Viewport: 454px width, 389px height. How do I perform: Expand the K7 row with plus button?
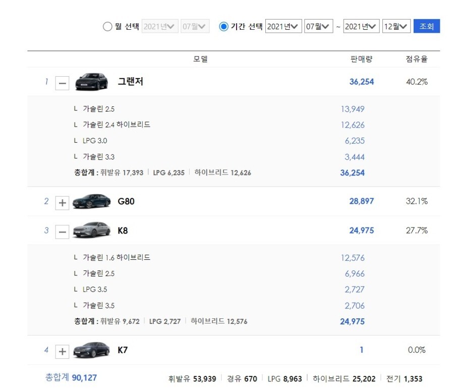click(x=62, y=351)
